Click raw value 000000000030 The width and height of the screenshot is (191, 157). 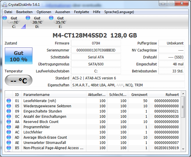[166, 116]
